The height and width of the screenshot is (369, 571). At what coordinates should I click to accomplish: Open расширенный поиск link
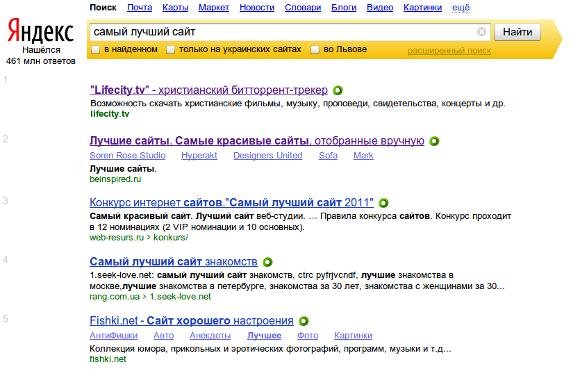[x=449, y=51]
